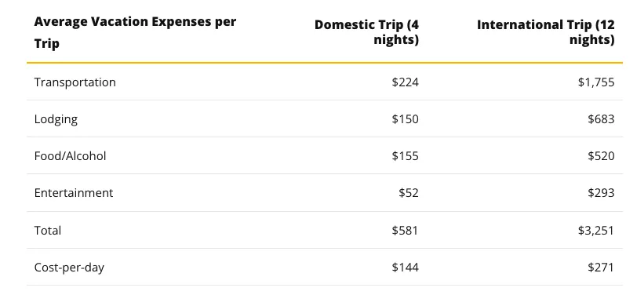Click the $52 entertainment value

pyautogui.click(x=408, y=193)
